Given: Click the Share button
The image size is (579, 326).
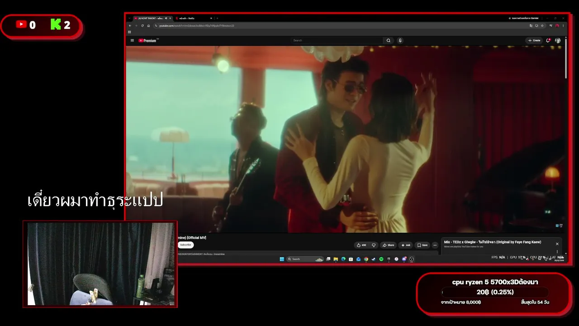Looking at the screenshot, I should click(x=388, y=245).
